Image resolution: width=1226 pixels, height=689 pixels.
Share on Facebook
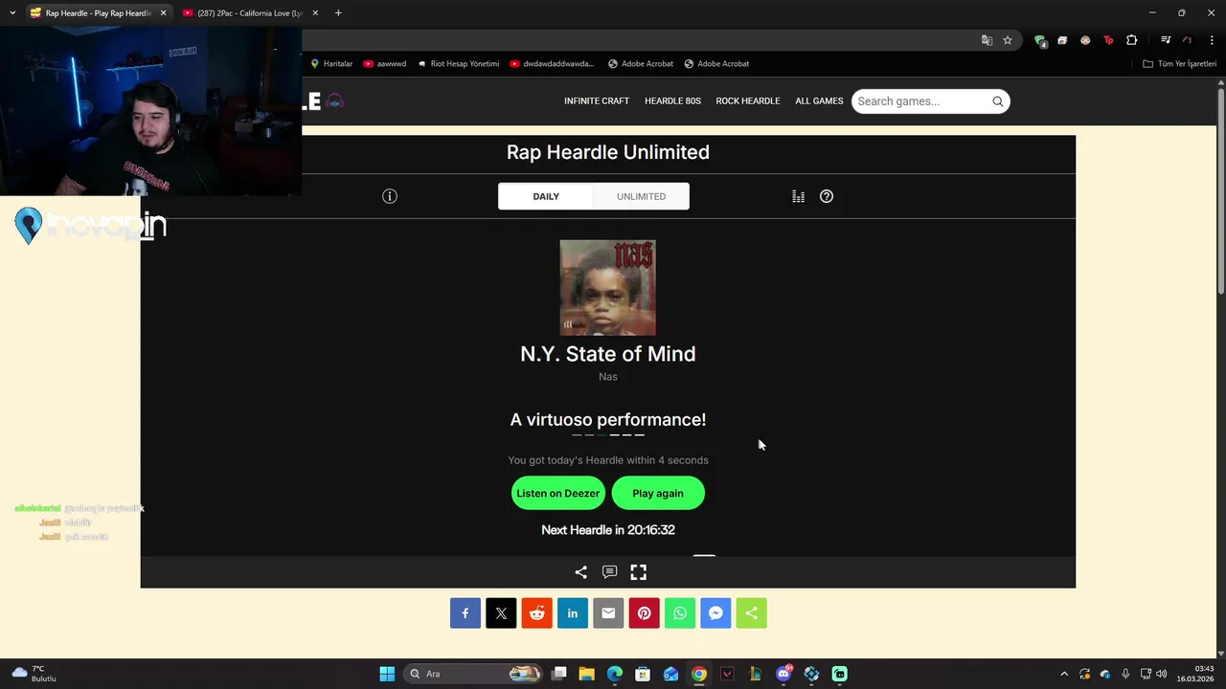point(465,613)
